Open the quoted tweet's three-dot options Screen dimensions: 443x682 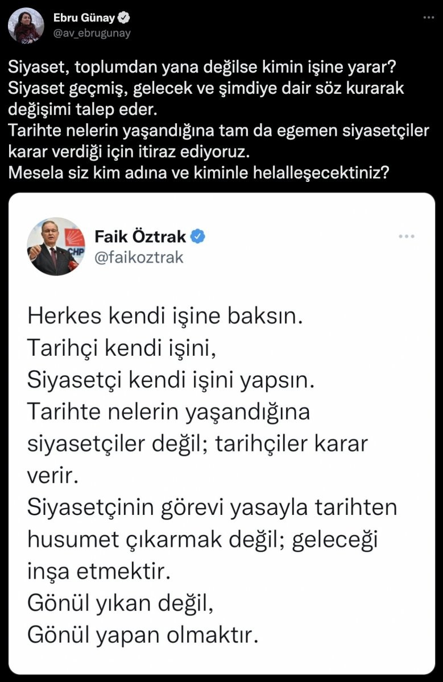[x=407, y=236]
